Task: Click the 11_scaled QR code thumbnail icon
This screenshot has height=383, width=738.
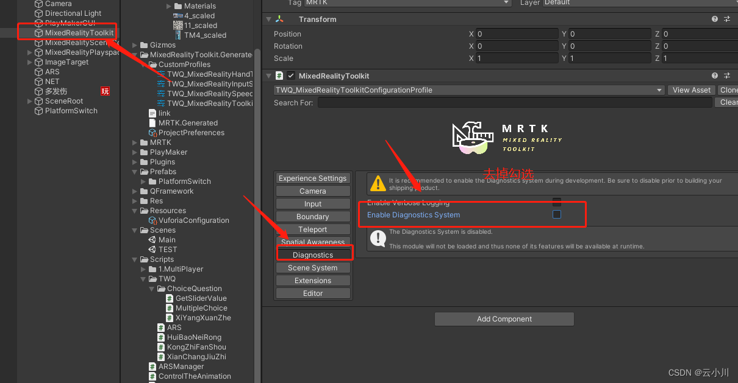Action: (x=178, y=26)
